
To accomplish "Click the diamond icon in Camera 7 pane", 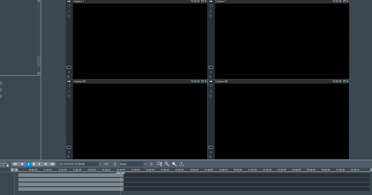I will point(211,16).
